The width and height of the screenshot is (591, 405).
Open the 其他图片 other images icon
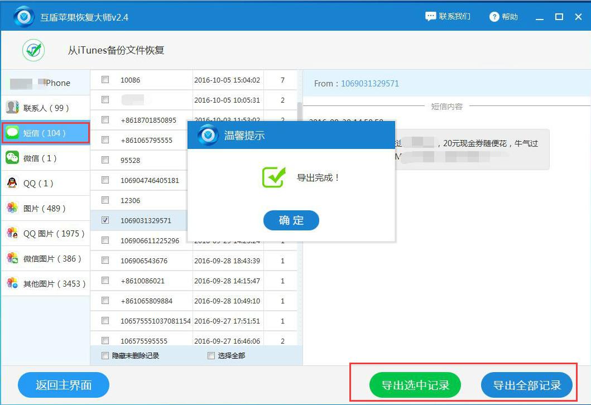[x=12, y=283]
